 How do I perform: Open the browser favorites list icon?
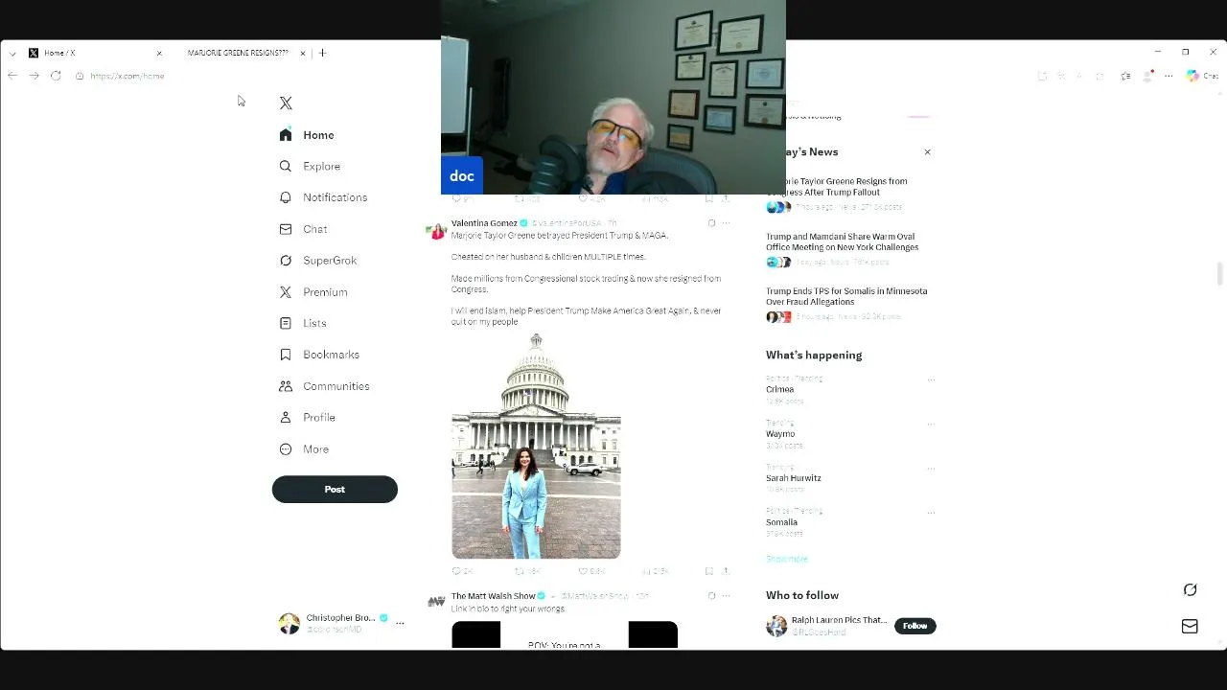[x=1125, y=76]
